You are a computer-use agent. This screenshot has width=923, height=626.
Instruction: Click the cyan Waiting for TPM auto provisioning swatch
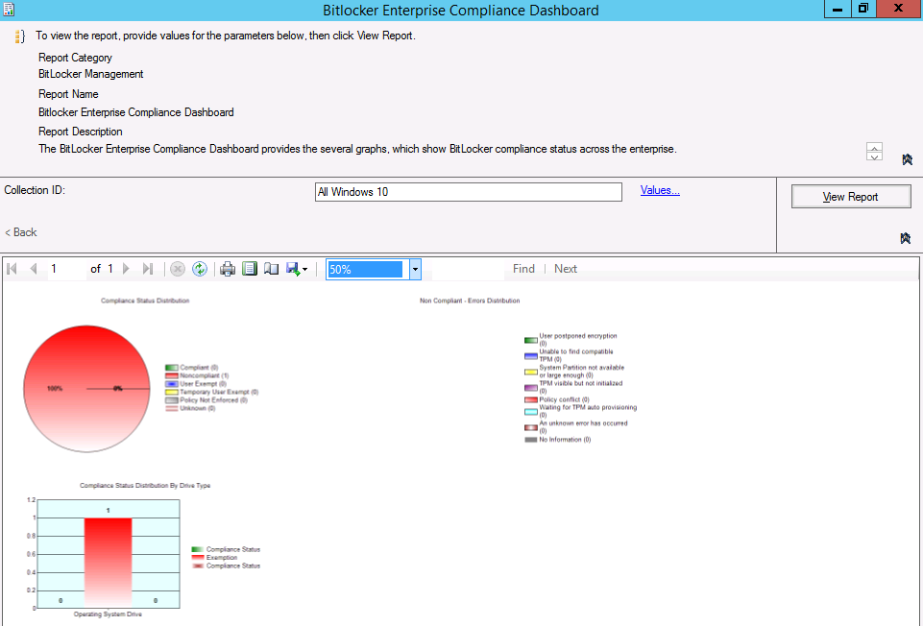click(x=530, y=412)
